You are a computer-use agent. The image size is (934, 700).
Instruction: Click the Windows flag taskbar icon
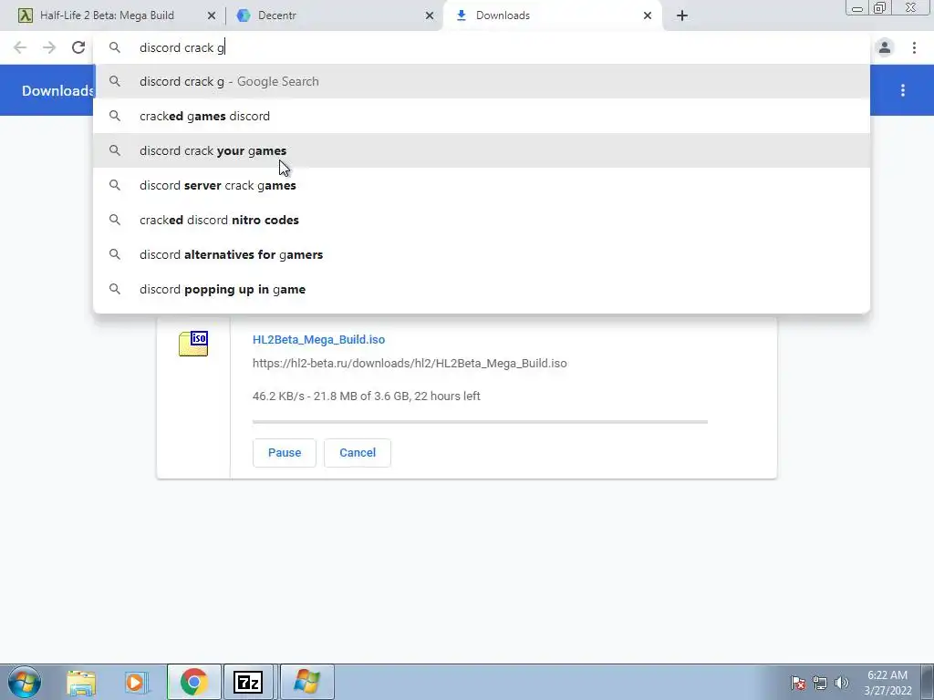click(x=306, y=682)
